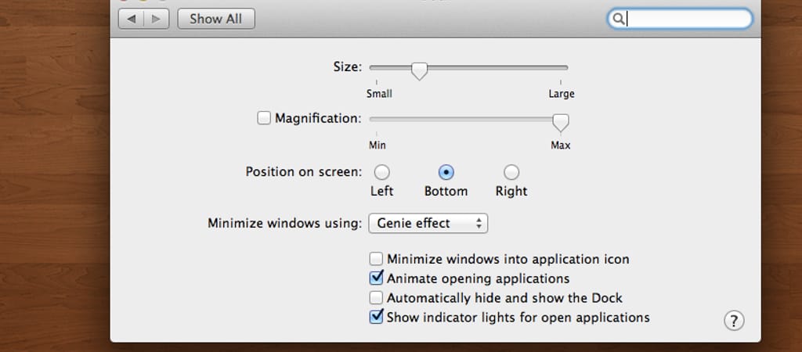The image size is (802, 352).
Task: Enable Automatically hide and show the Dock
Action: point(376,298)
